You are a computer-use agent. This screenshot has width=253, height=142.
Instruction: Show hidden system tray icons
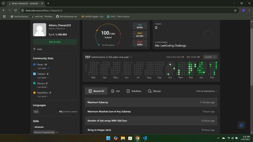(x=218, y=138)
